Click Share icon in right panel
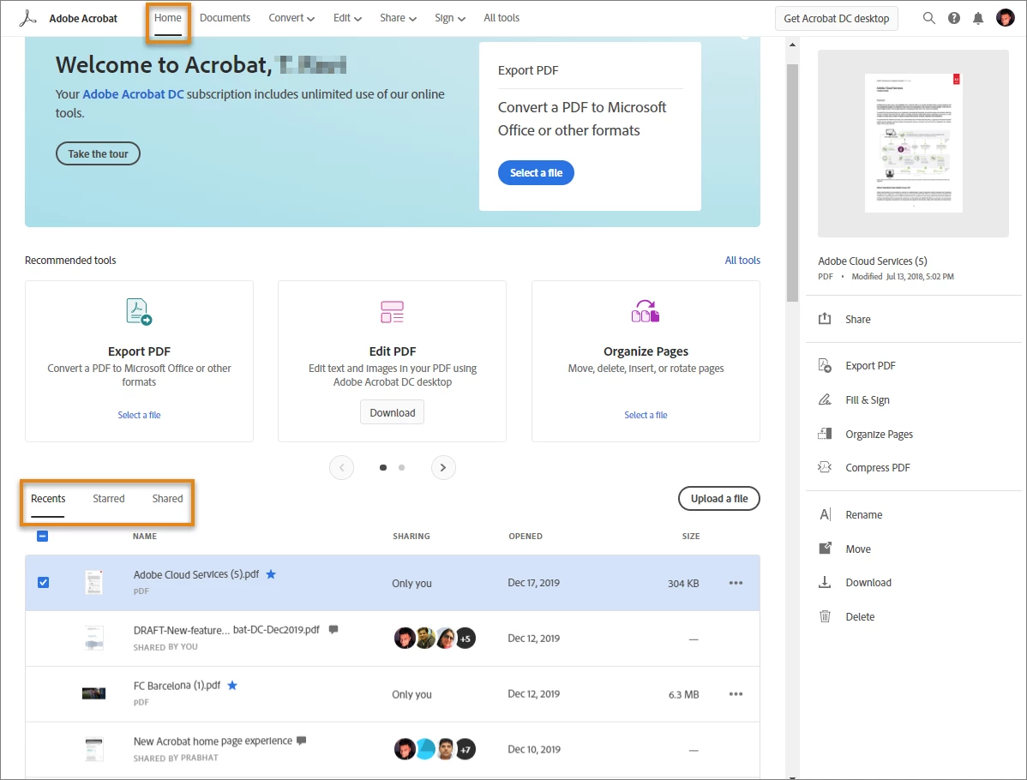The height and width of the screenshot is (780, 1027). point(825,319)
